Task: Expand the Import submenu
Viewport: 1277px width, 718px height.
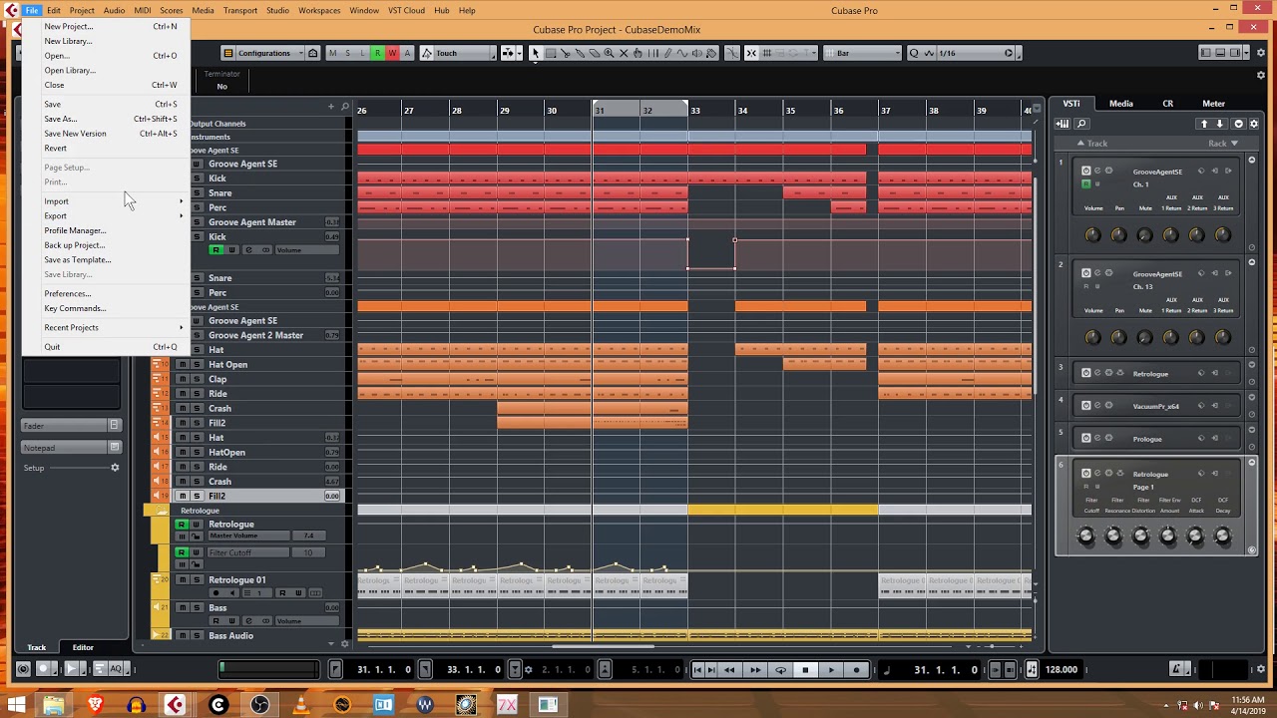Action: point(114,201)
